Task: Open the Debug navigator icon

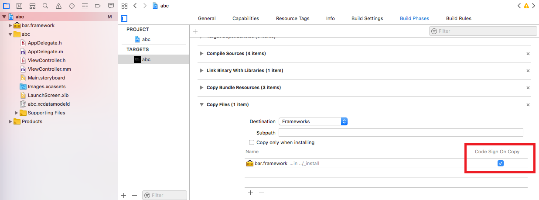Action: tap(85, 6)
